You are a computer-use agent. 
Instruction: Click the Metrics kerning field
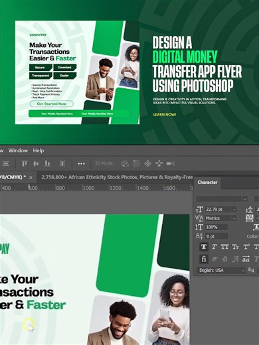[x=218, y=218]
